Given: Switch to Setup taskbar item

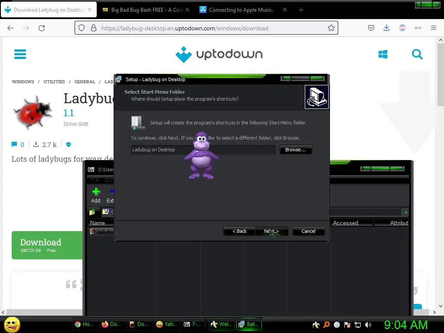Looking at the screenshot, I should tap(248, 324).
